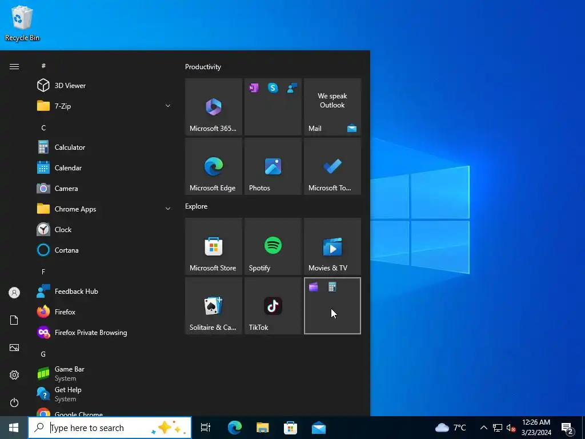Viewport: 585px width, 439px height.
Task: Open Get Help app
Action: 104,394
